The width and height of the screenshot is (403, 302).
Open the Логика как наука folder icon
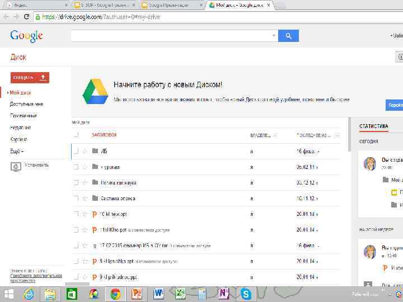tap(95, 182)
